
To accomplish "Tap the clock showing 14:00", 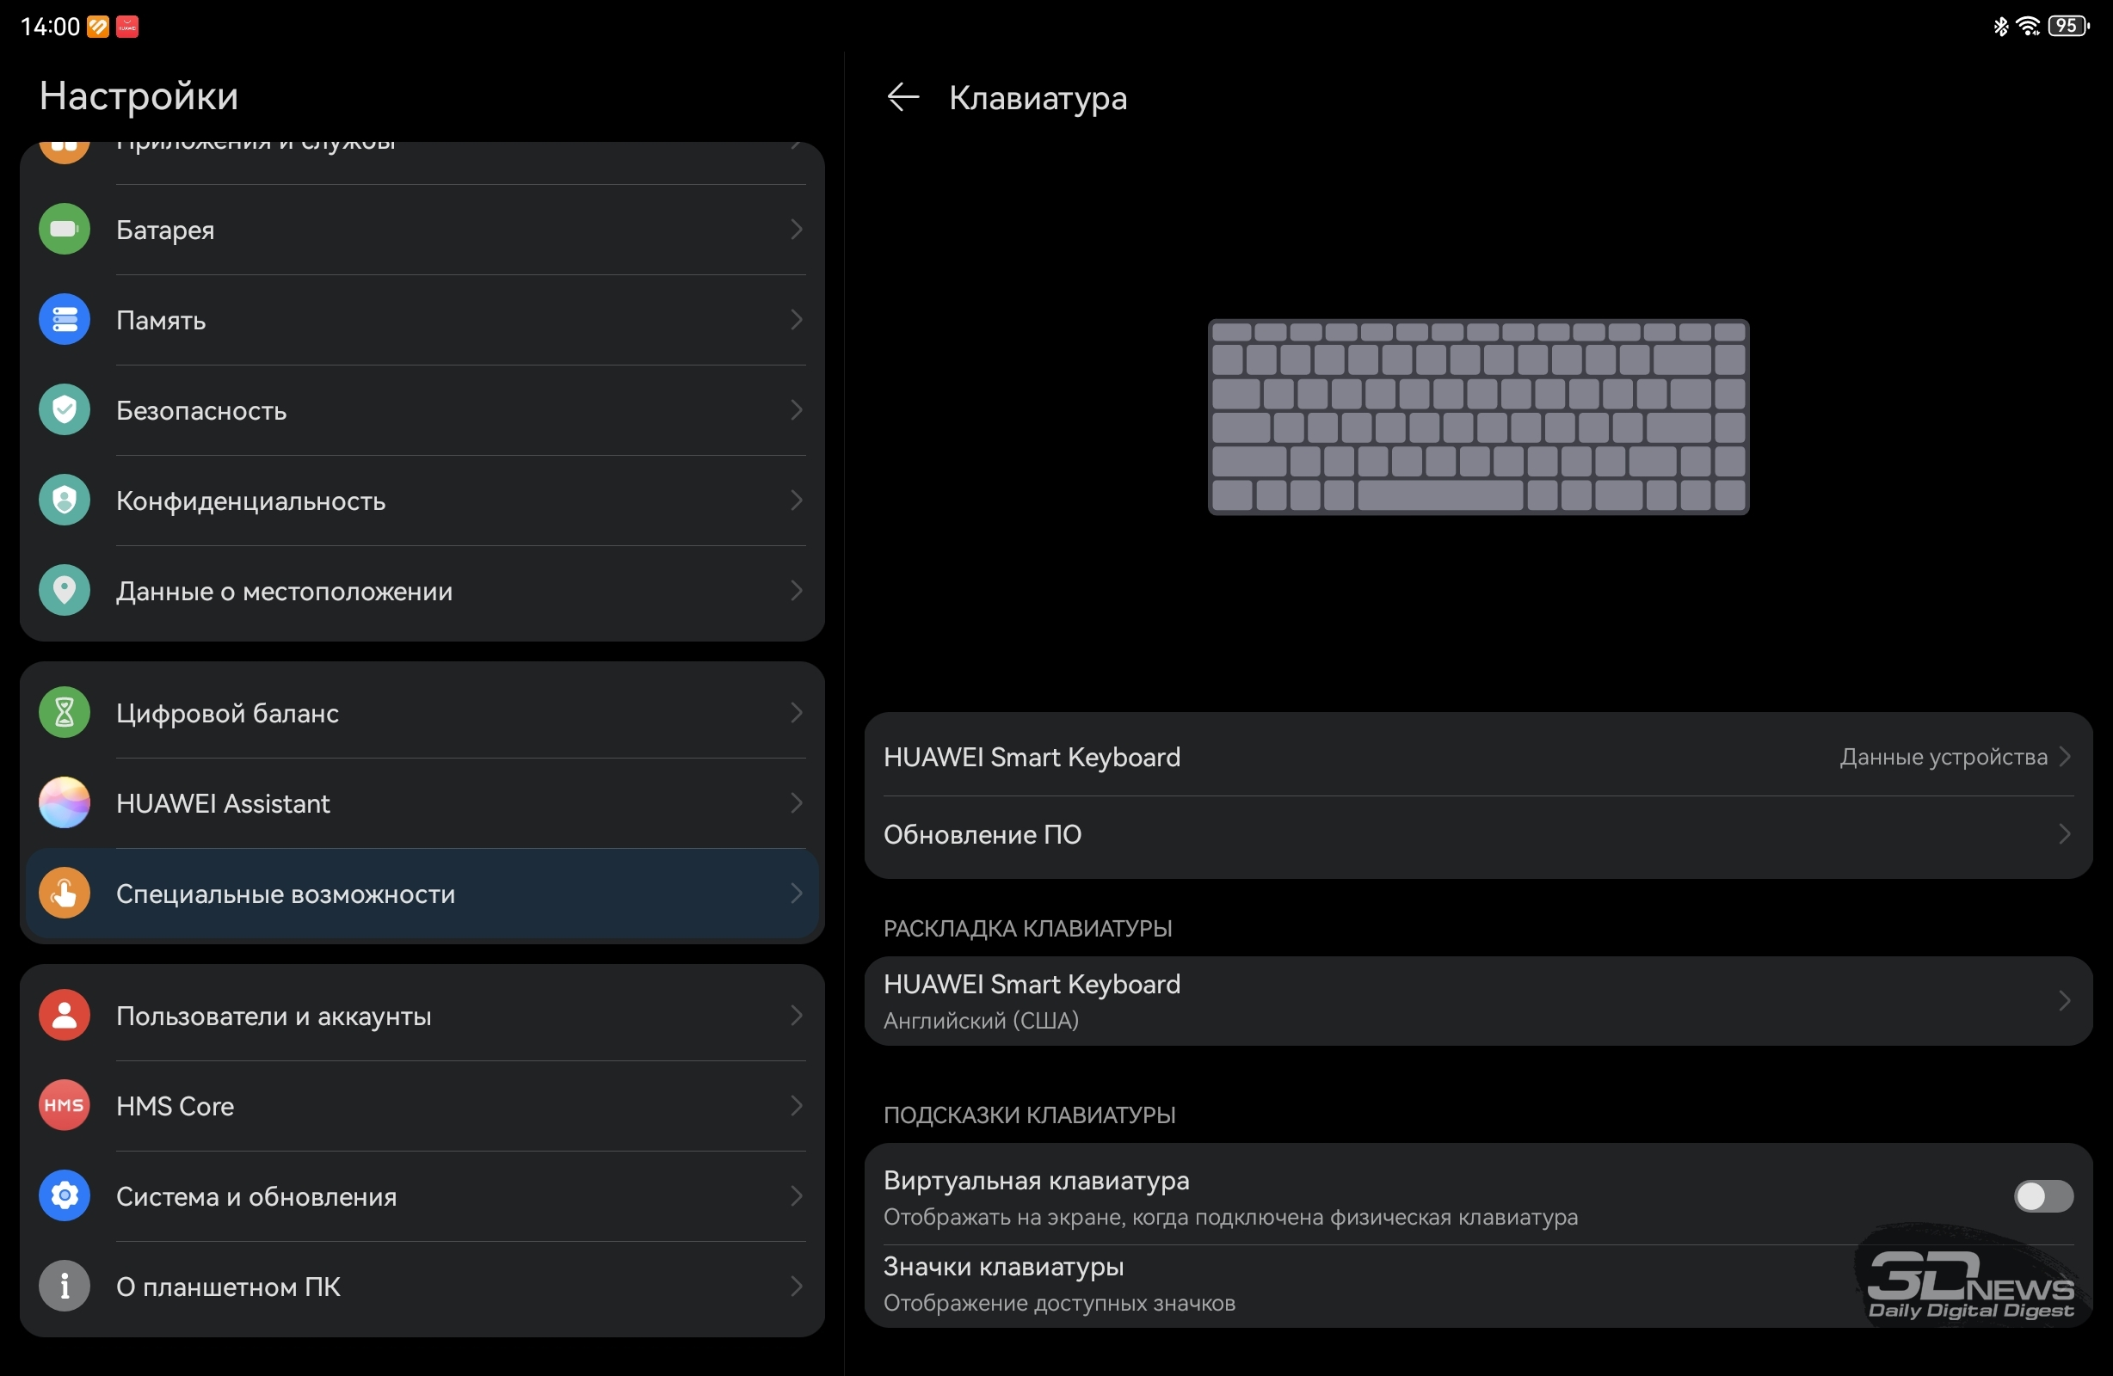I will coord(50,27).
